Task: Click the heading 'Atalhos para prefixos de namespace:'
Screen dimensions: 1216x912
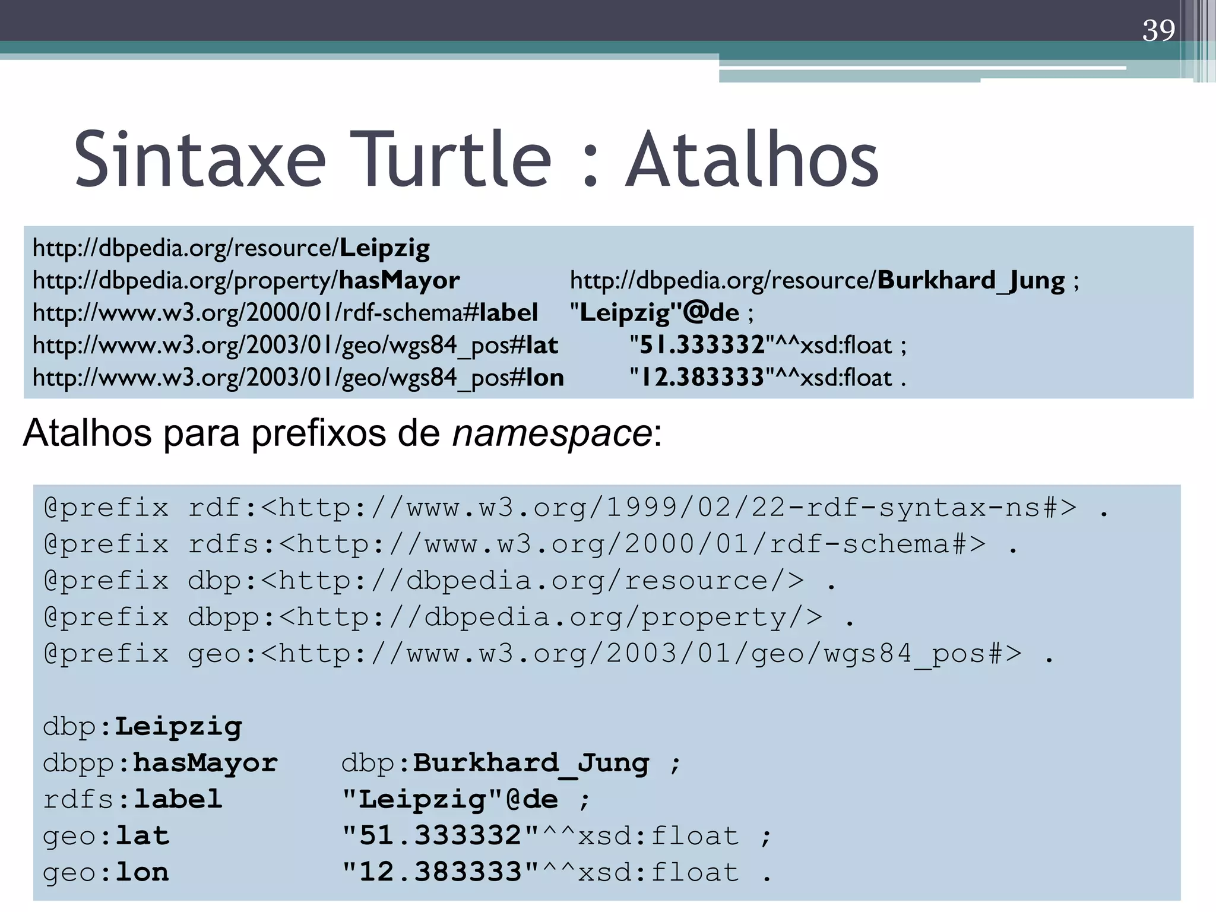Action: point(343,433)
